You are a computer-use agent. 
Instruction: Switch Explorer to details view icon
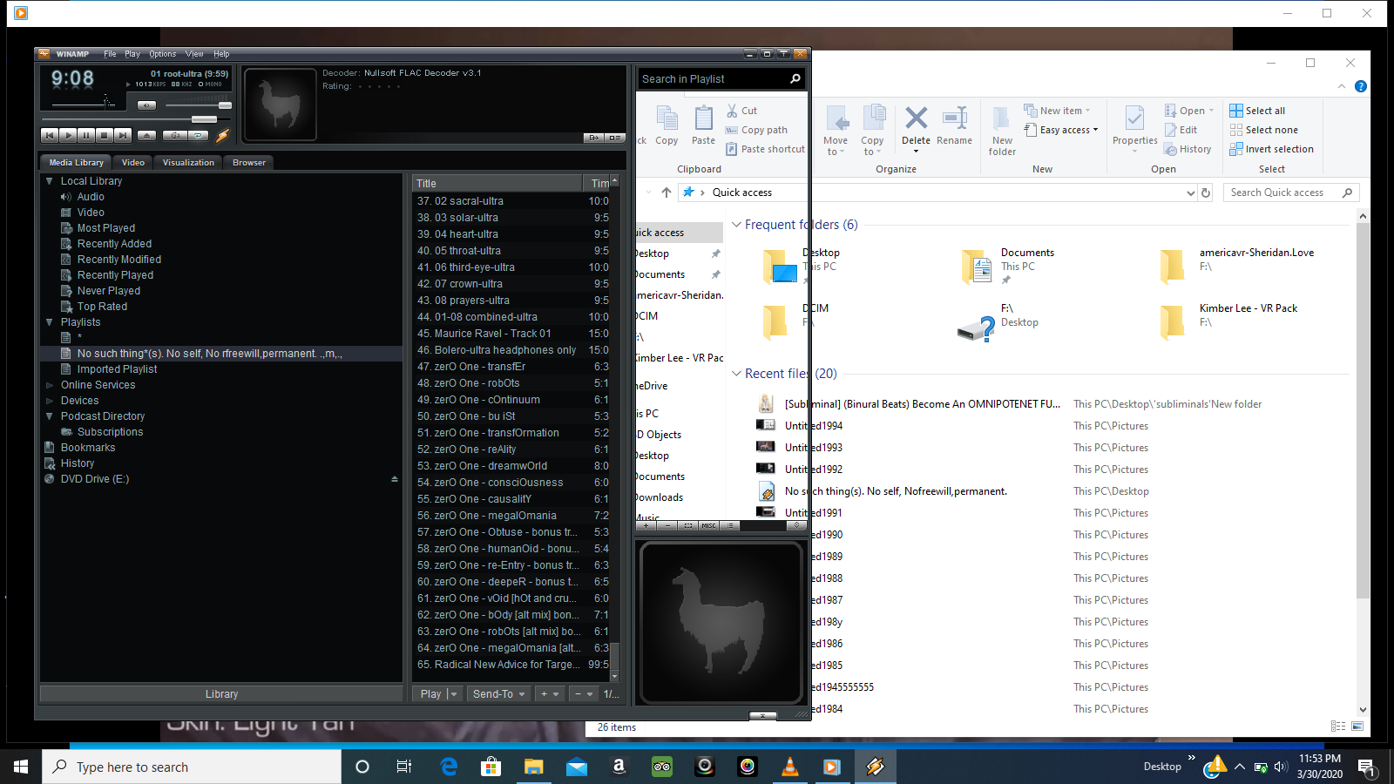click(1338, 726)
